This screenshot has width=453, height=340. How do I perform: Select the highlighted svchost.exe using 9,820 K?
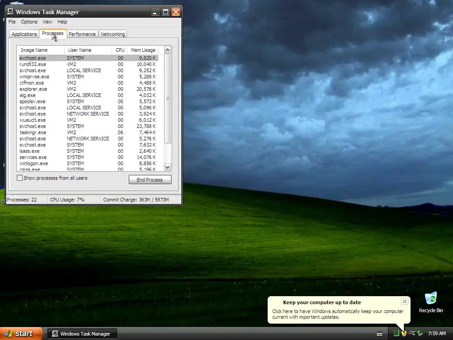pos(88,58)
